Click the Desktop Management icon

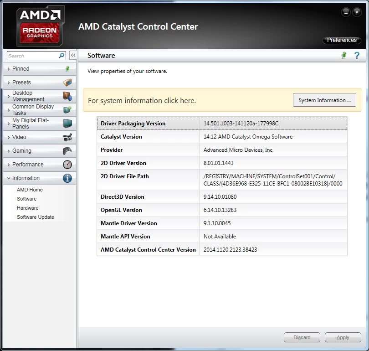click(x=67, y=96)
